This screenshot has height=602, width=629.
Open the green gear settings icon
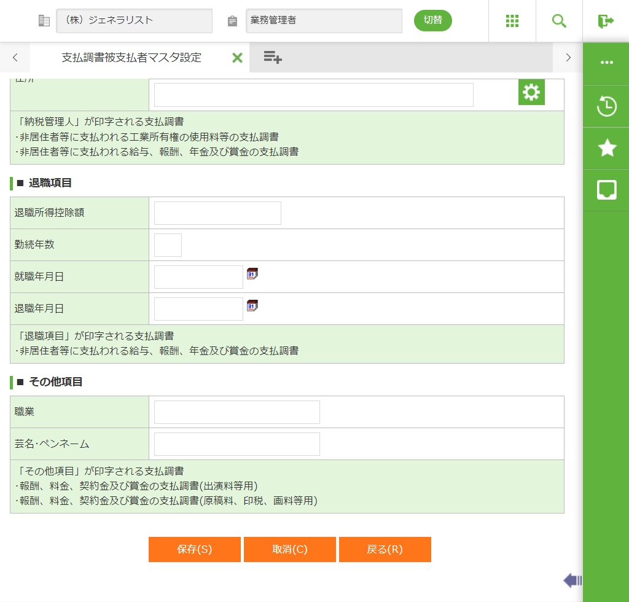(x=531, y=92)
